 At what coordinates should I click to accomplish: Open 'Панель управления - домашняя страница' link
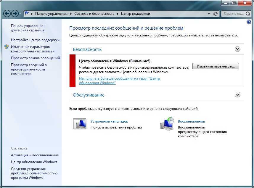28,28
